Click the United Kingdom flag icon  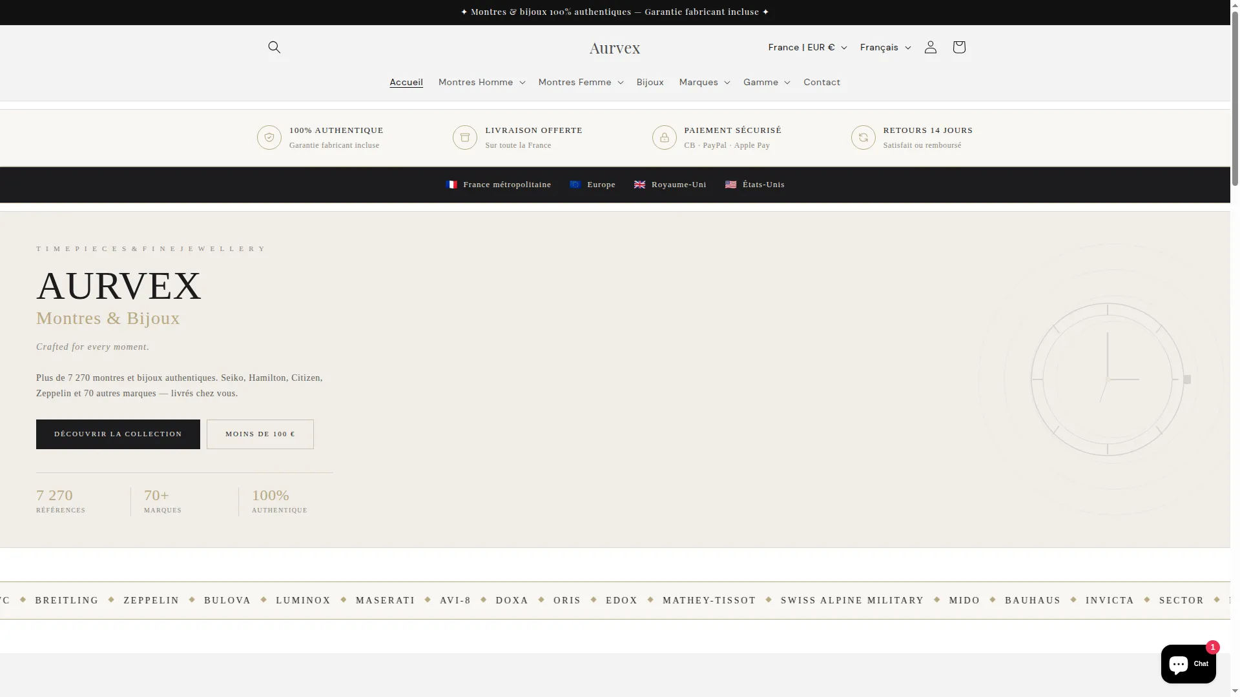tap(639, 185)
